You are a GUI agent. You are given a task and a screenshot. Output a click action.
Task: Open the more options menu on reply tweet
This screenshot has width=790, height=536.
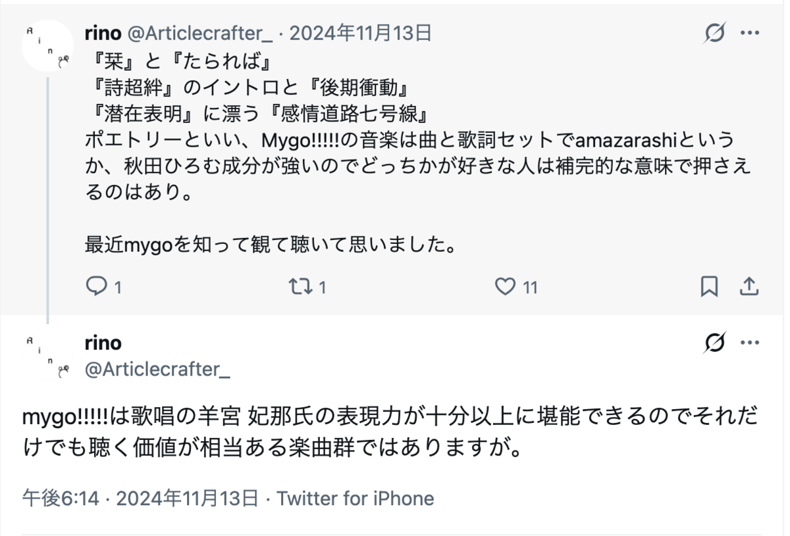(750, 343)
